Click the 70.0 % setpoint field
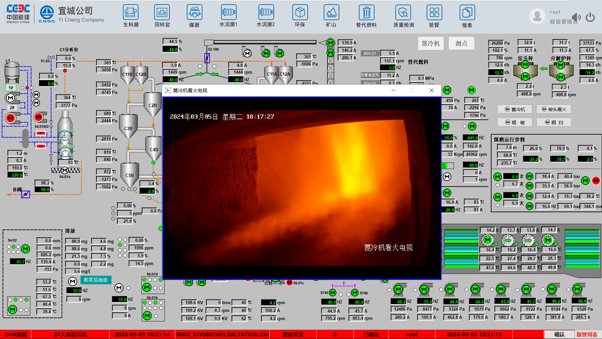Image resolution: width=602 pixels, height=339 pixels. pos(448,138)
